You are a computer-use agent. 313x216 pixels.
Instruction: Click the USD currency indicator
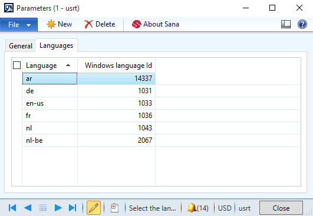[225, 208]
